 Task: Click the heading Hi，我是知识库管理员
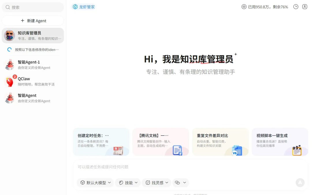(x=188, y=59)
